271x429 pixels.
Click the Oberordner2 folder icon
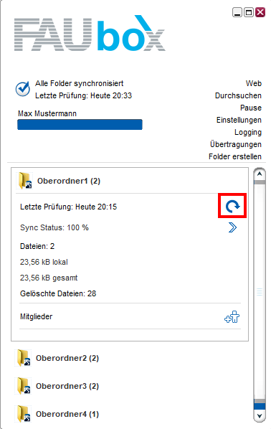point(23,358)
